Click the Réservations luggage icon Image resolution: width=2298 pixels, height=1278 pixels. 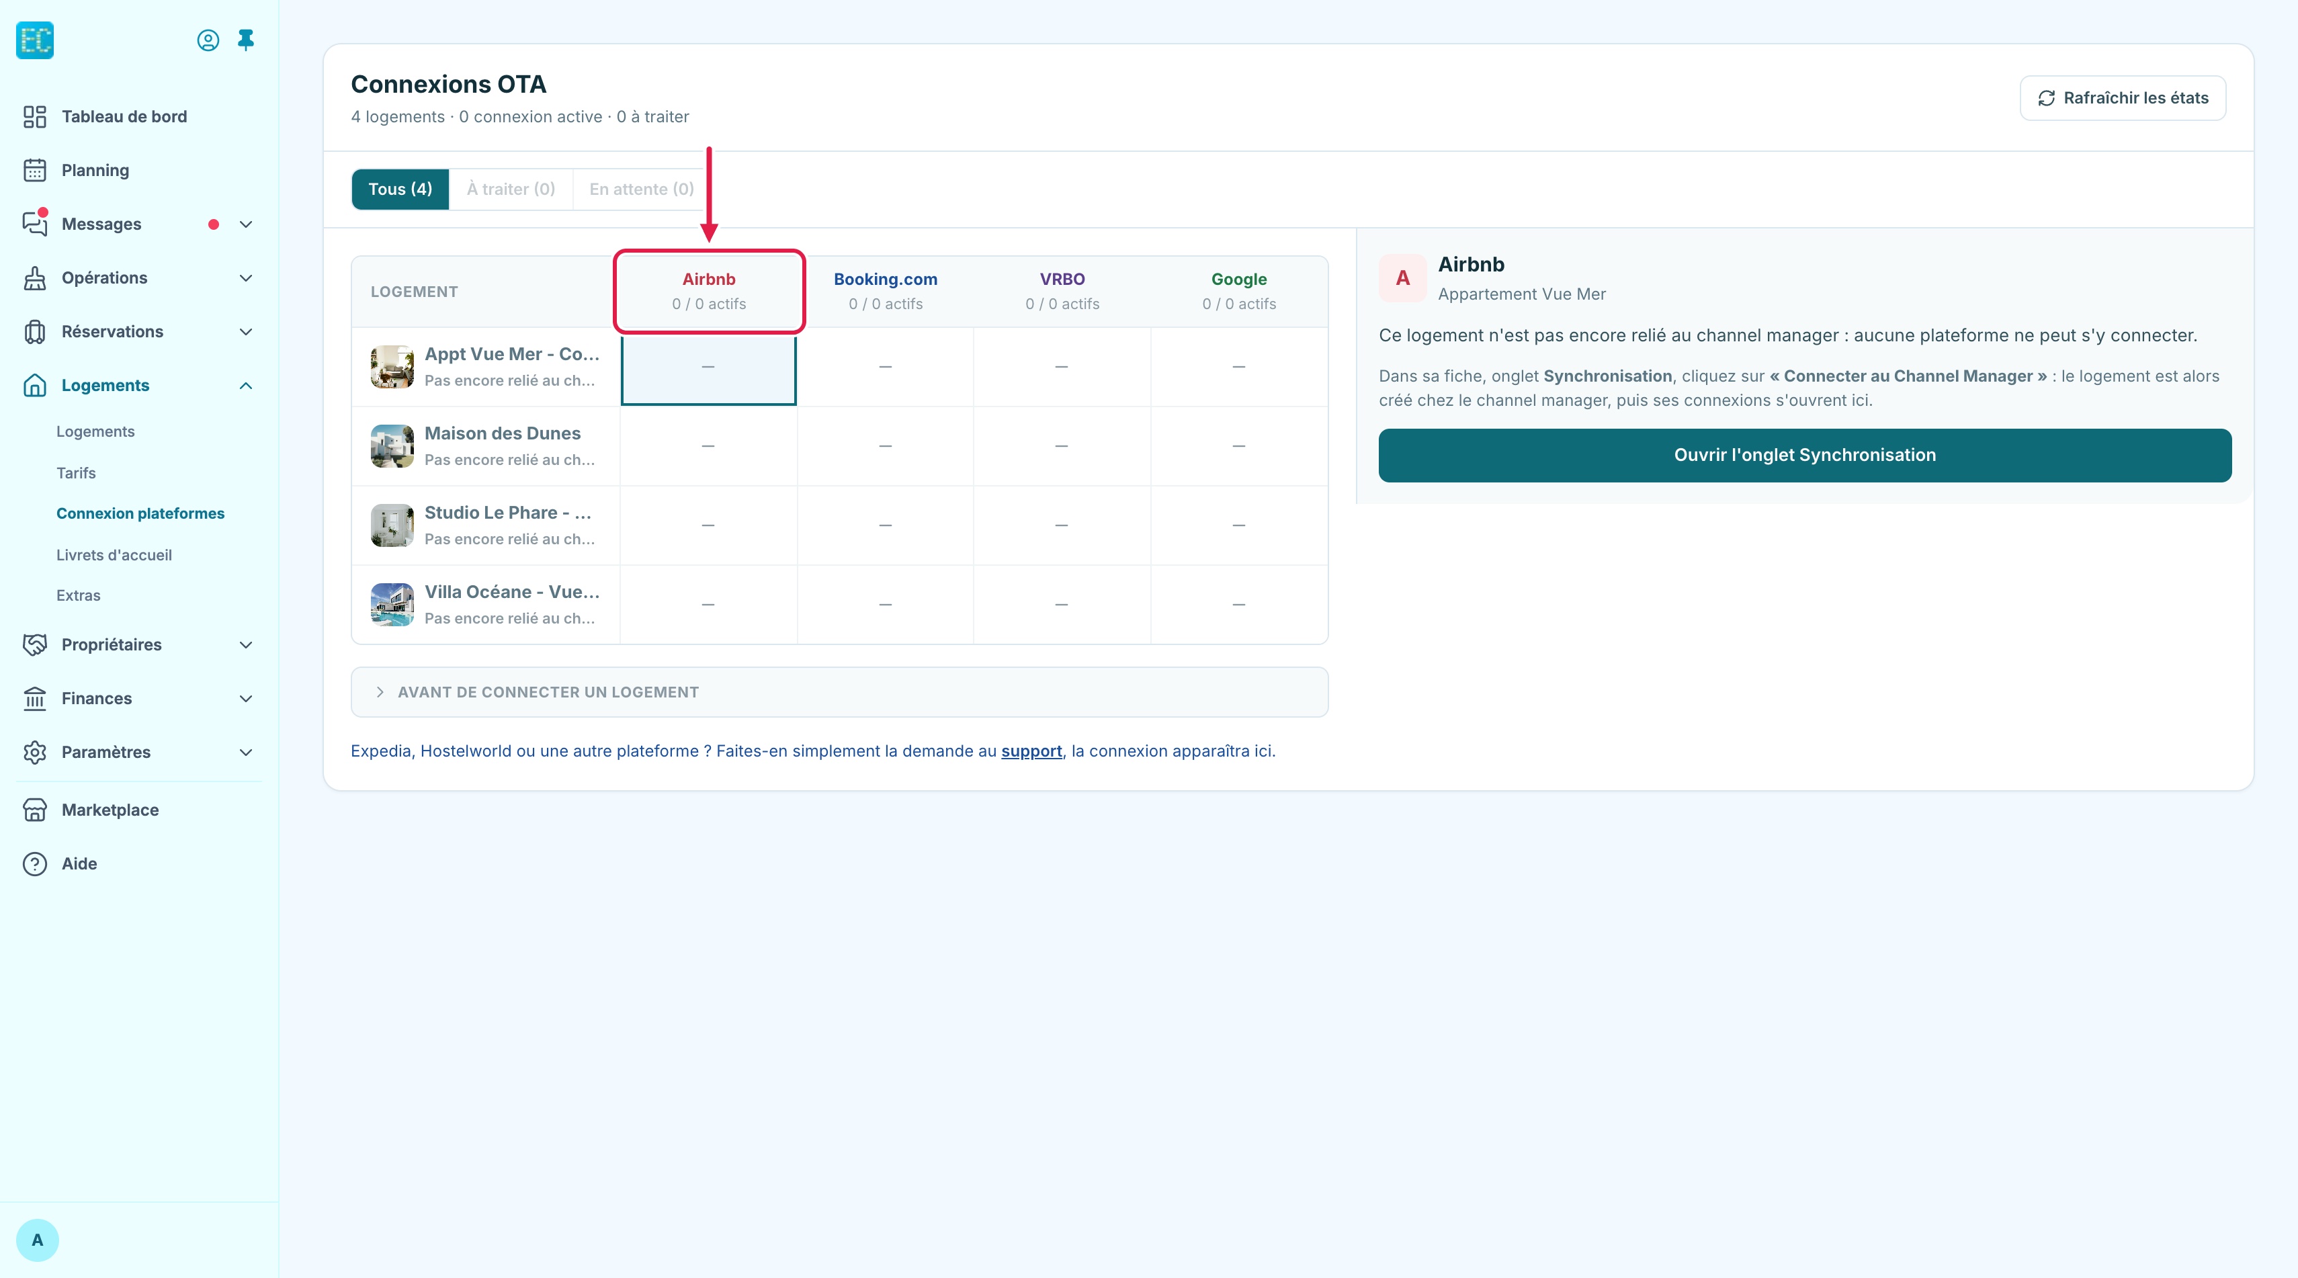pyautogui.click(x=35, y=332)
